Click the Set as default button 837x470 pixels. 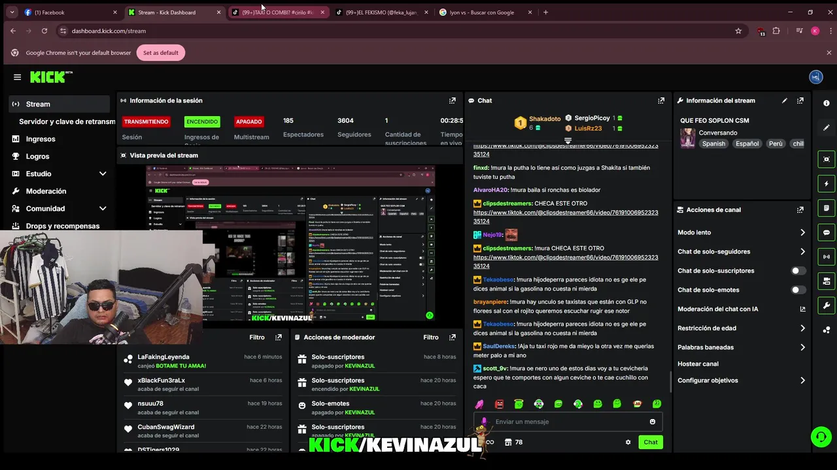161,53
